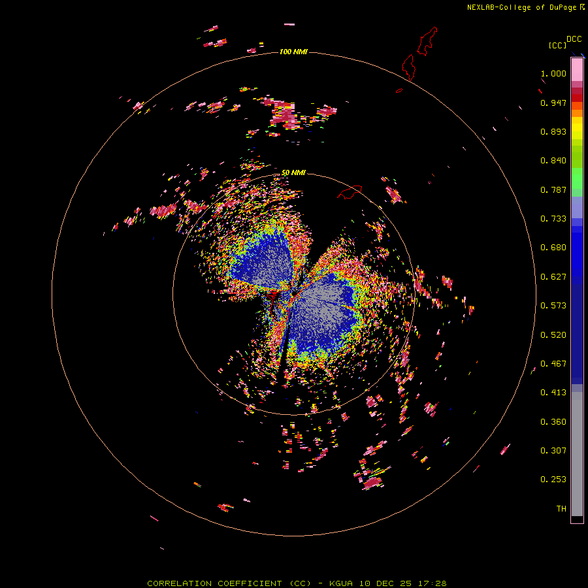Select the 1.000 scale value

point(553,73)
